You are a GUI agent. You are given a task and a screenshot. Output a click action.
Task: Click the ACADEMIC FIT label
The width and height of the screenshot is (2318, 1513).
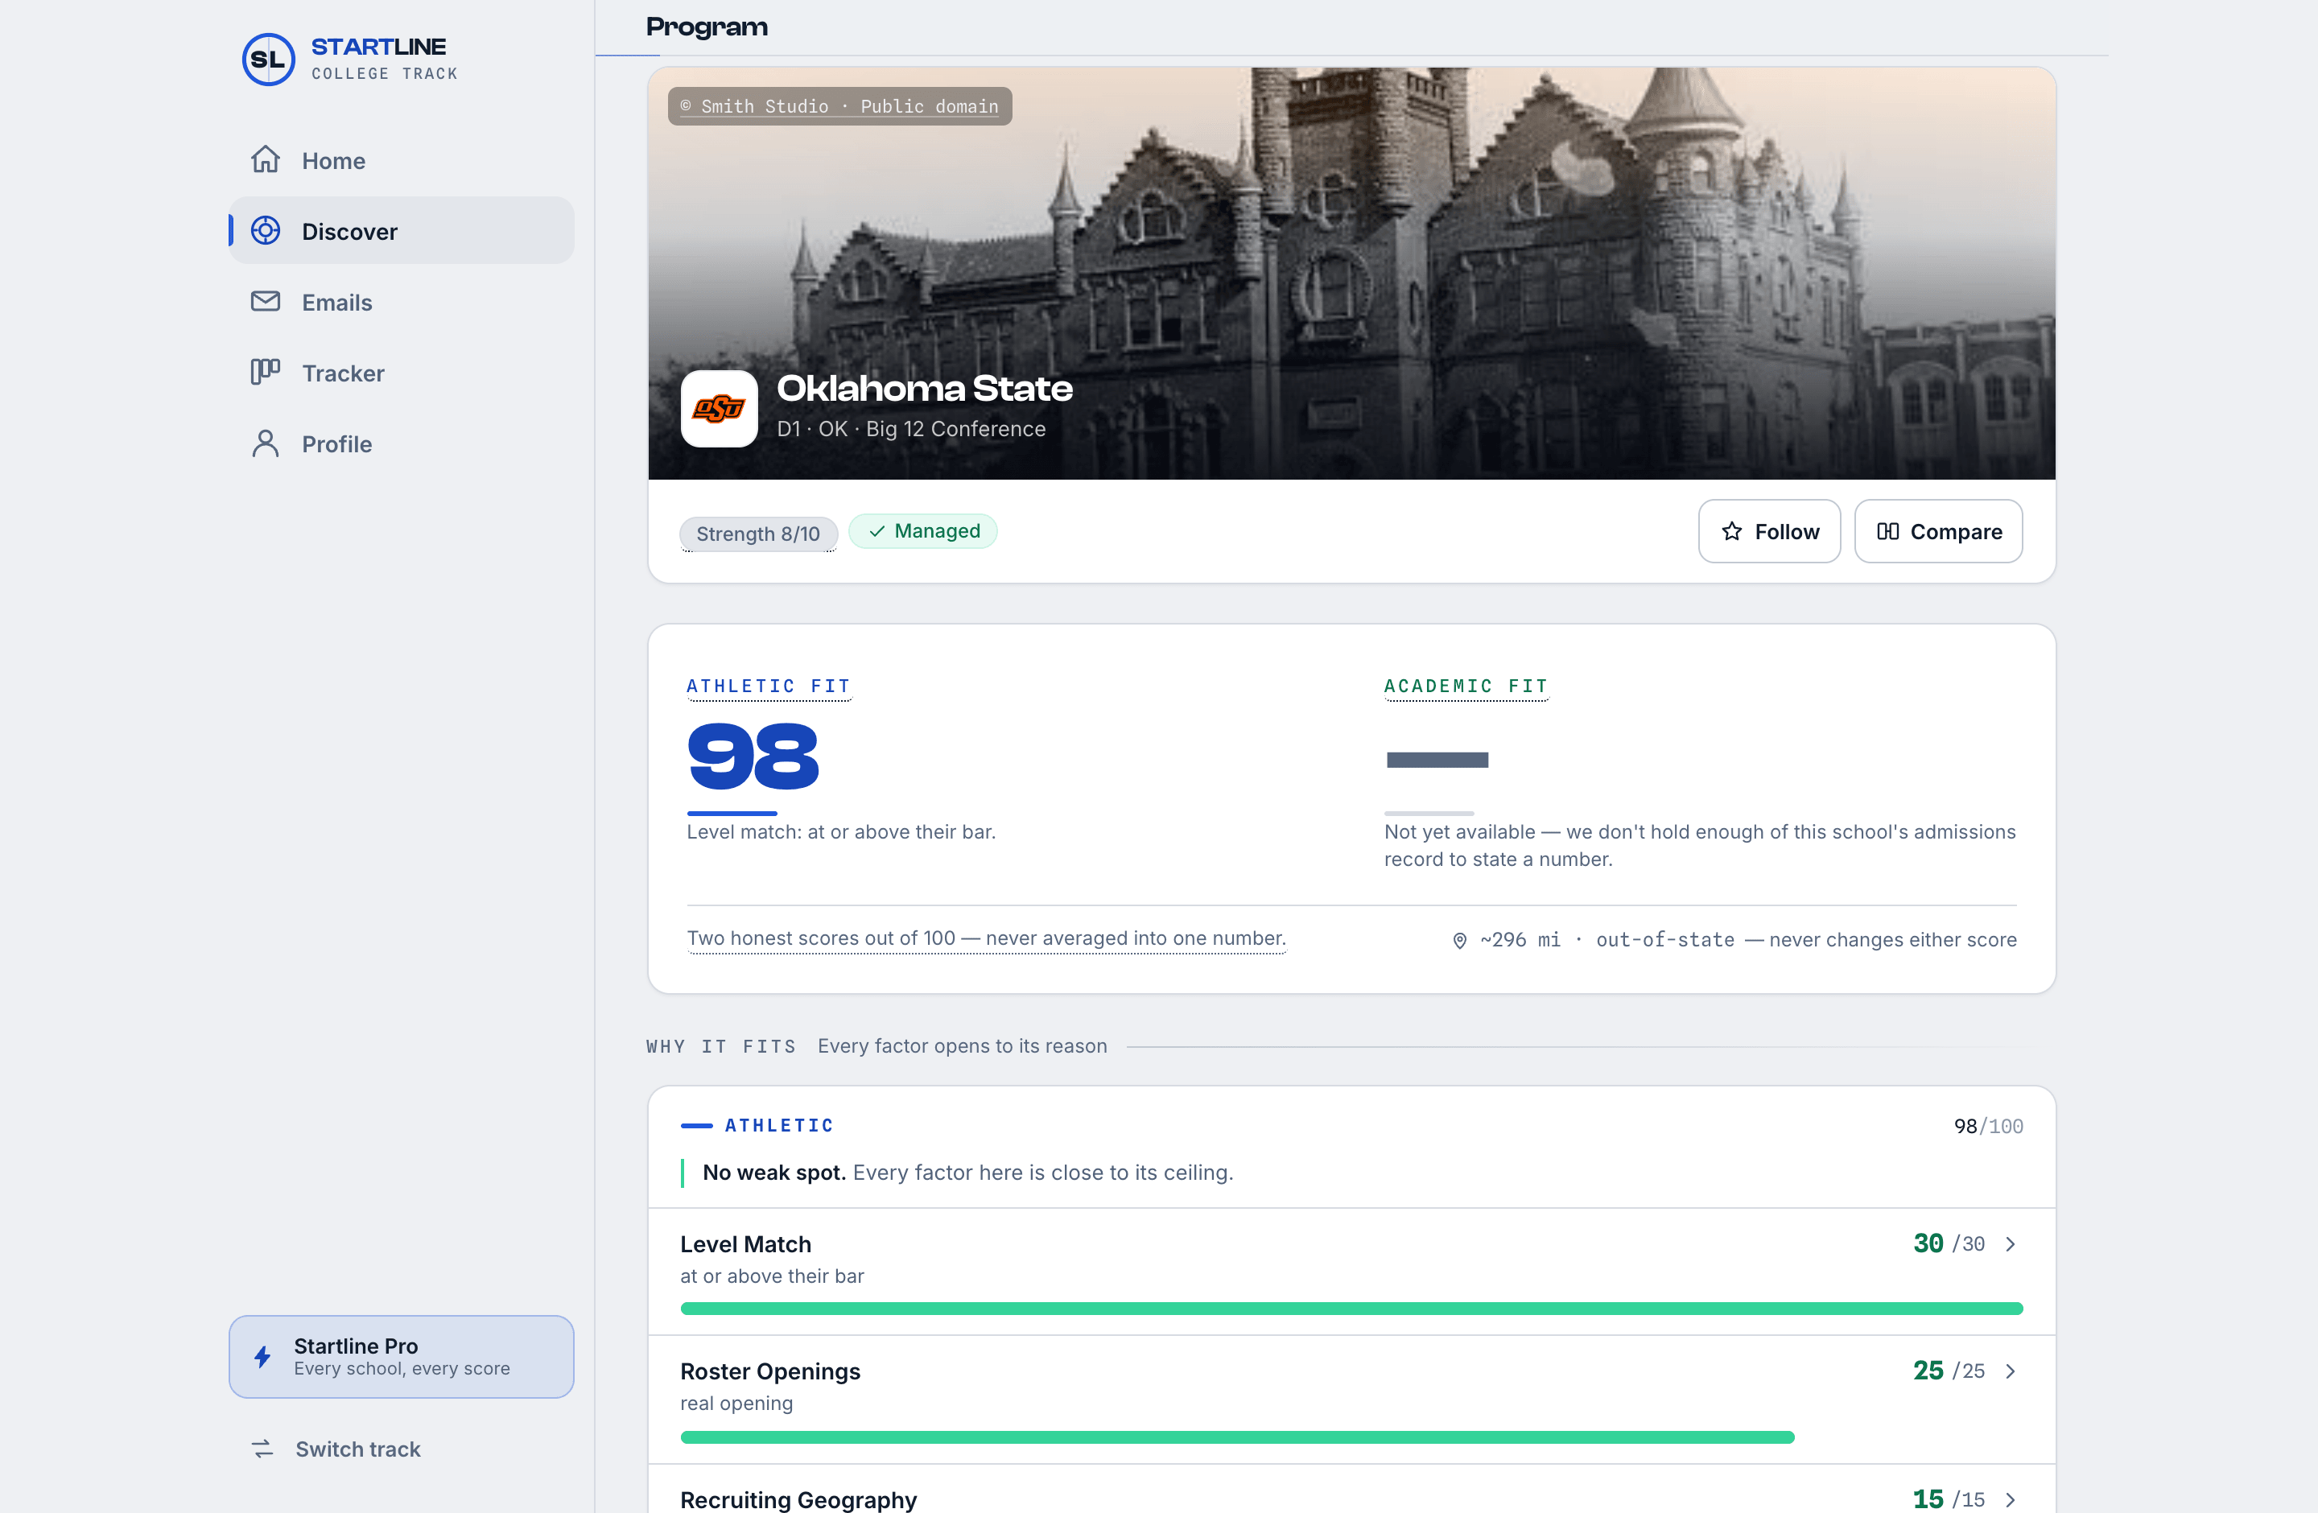(1466, 686)
